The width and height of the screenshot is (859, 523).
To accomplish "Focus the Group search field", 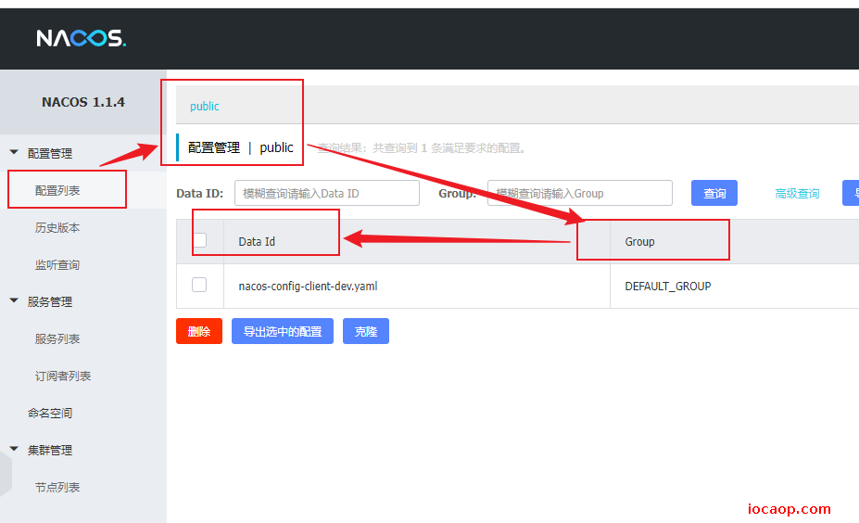I will pyautogui.click(x=579, y=193).
